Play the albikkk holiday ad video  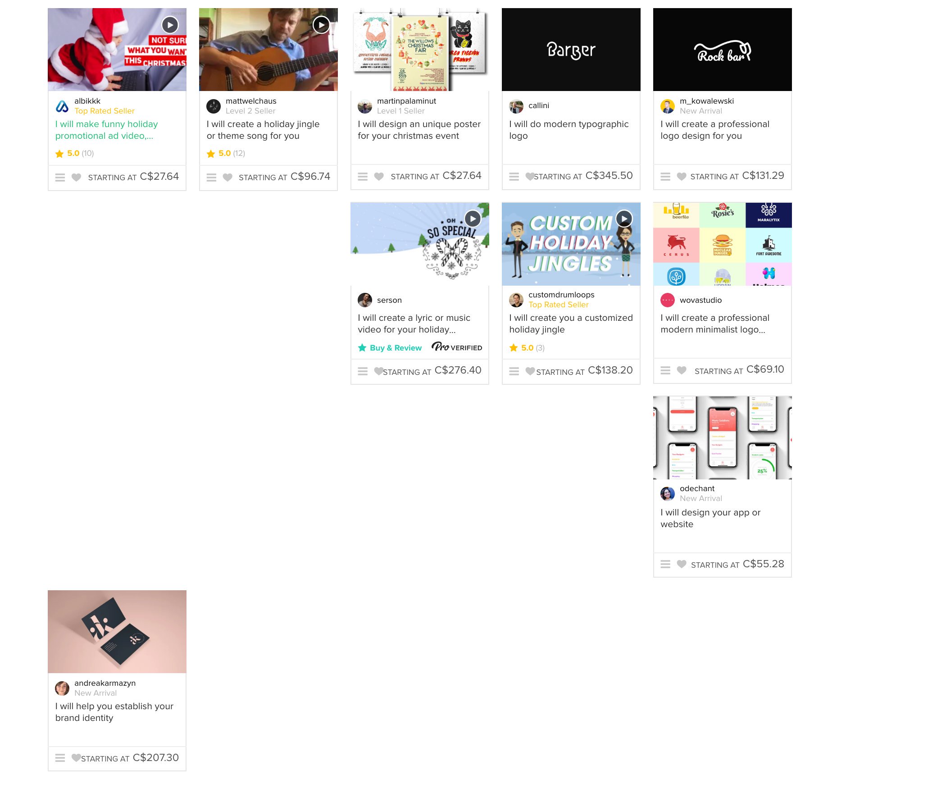point(170,25)
